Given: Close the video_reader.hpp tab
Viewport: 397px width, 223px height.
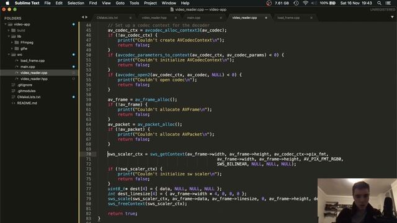Looking at the screenshot, I should tap(176, 18).
